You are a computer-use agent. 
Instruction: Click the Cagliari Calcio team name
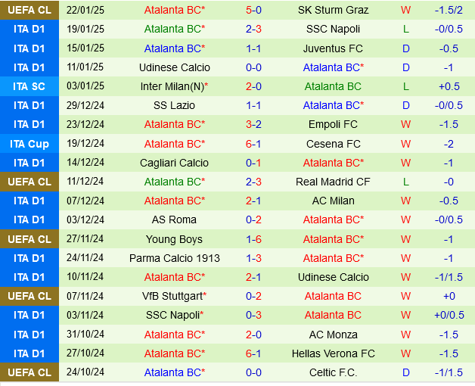point(174,163)
